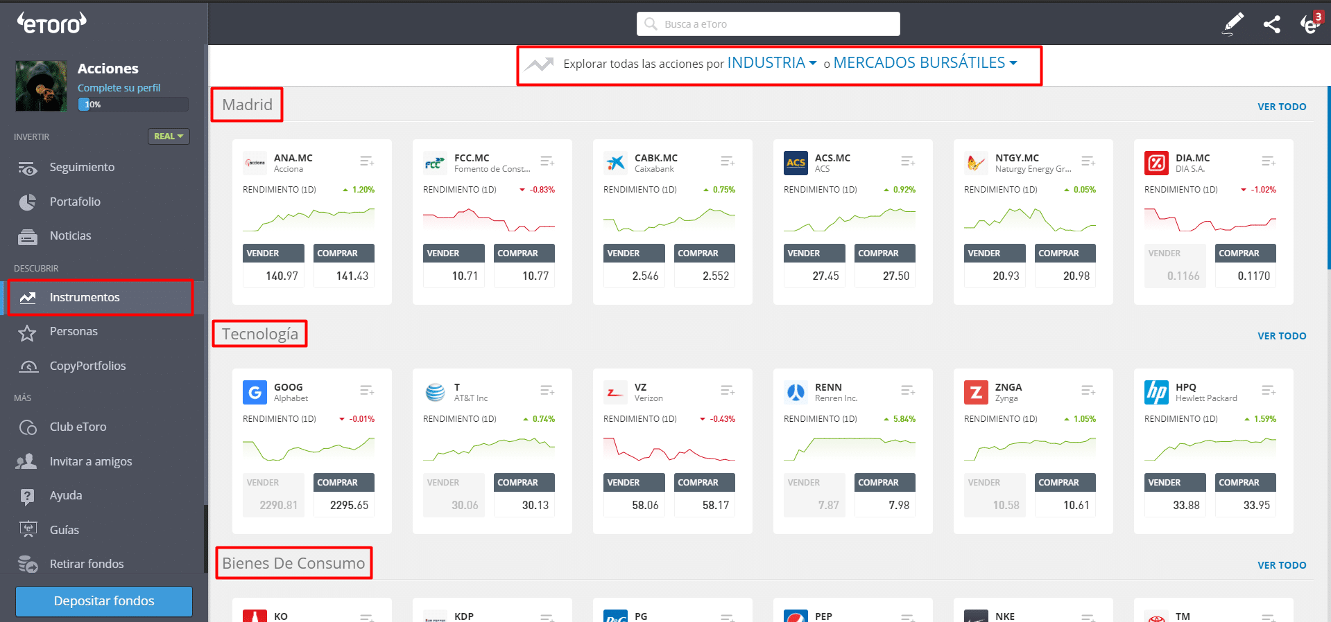Image resolution: width=1331 pixels, height=622 pixels.
Task: Click VENDER for ANA.MC at 140.97
Action: 273,265
